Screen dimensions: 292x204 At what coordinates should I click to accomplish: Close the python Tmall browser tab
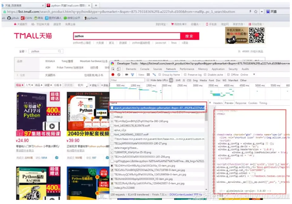click(89, 6)
